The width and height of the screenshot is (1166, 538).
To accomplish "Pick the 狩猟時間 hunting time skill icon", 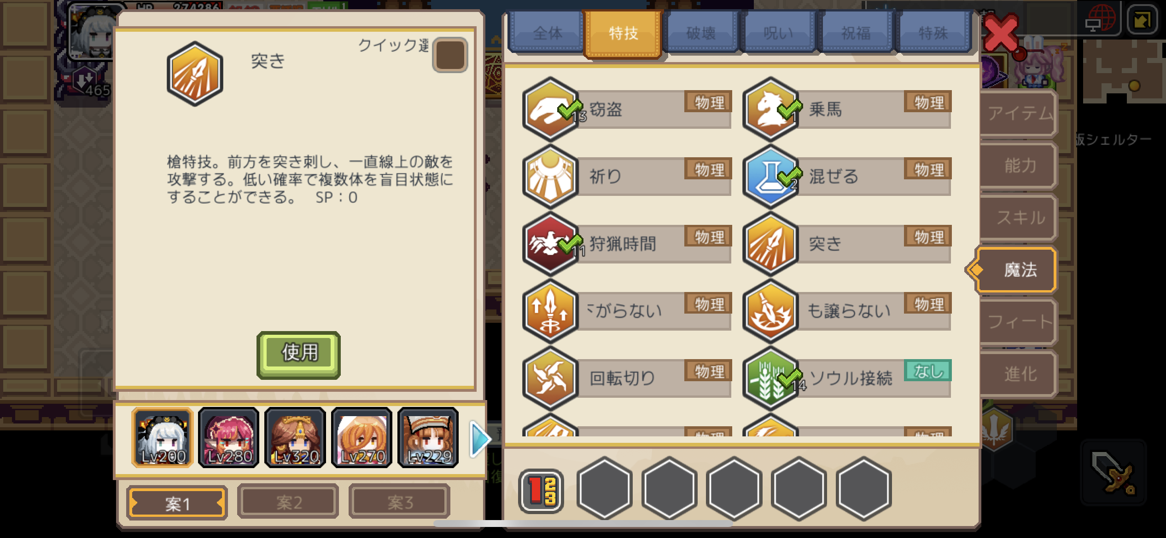I will [x=550, y=244].
